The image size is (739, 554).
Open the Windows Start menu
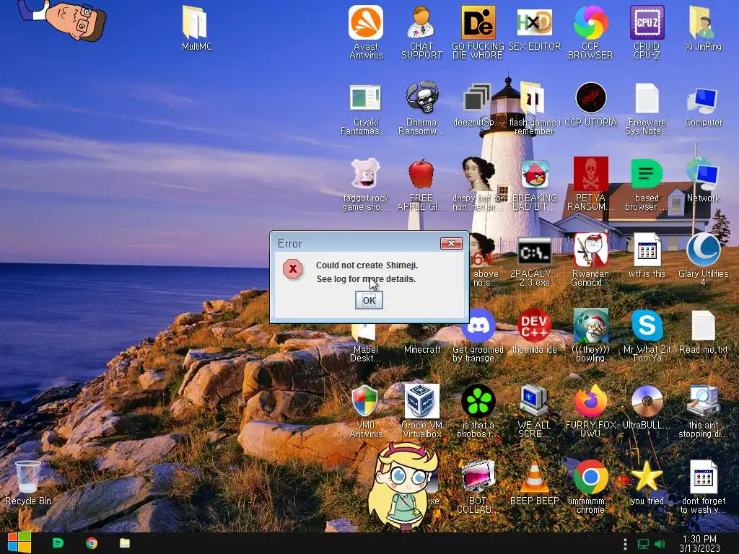click(x=19, y=542)
